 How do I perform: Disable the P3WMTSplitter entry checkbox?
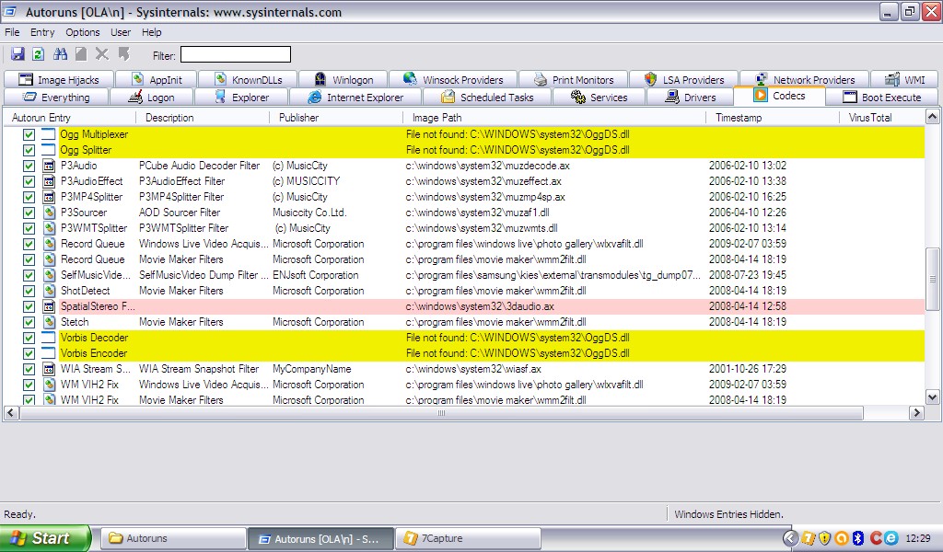point(29,228)
